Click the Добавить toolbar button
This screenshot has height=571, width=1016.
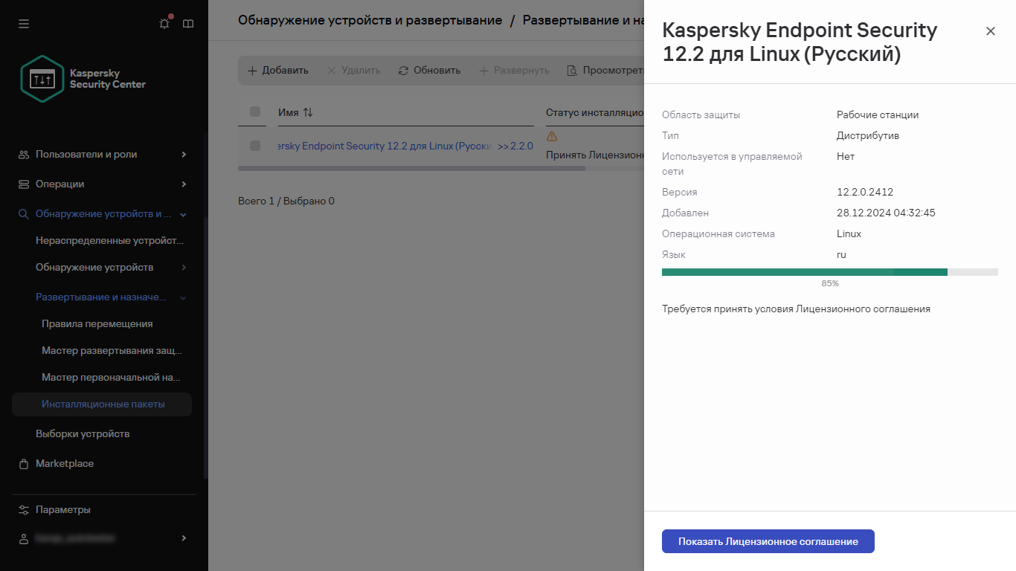coord(279,69)
